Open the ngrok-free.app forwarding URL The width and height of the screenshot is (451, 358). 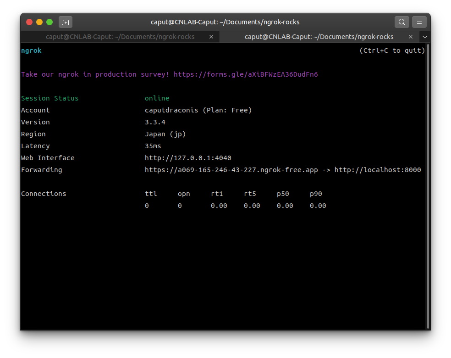(x=231, y=170)
